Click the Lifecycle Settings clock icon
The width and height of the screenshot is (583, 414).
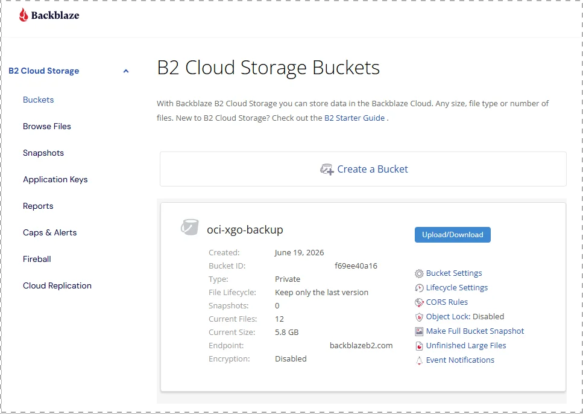tap(419, 288)
